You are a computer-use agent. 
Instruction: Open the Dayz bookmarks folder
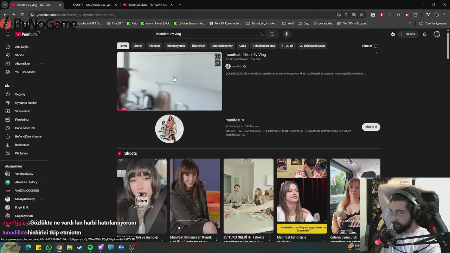304,24
